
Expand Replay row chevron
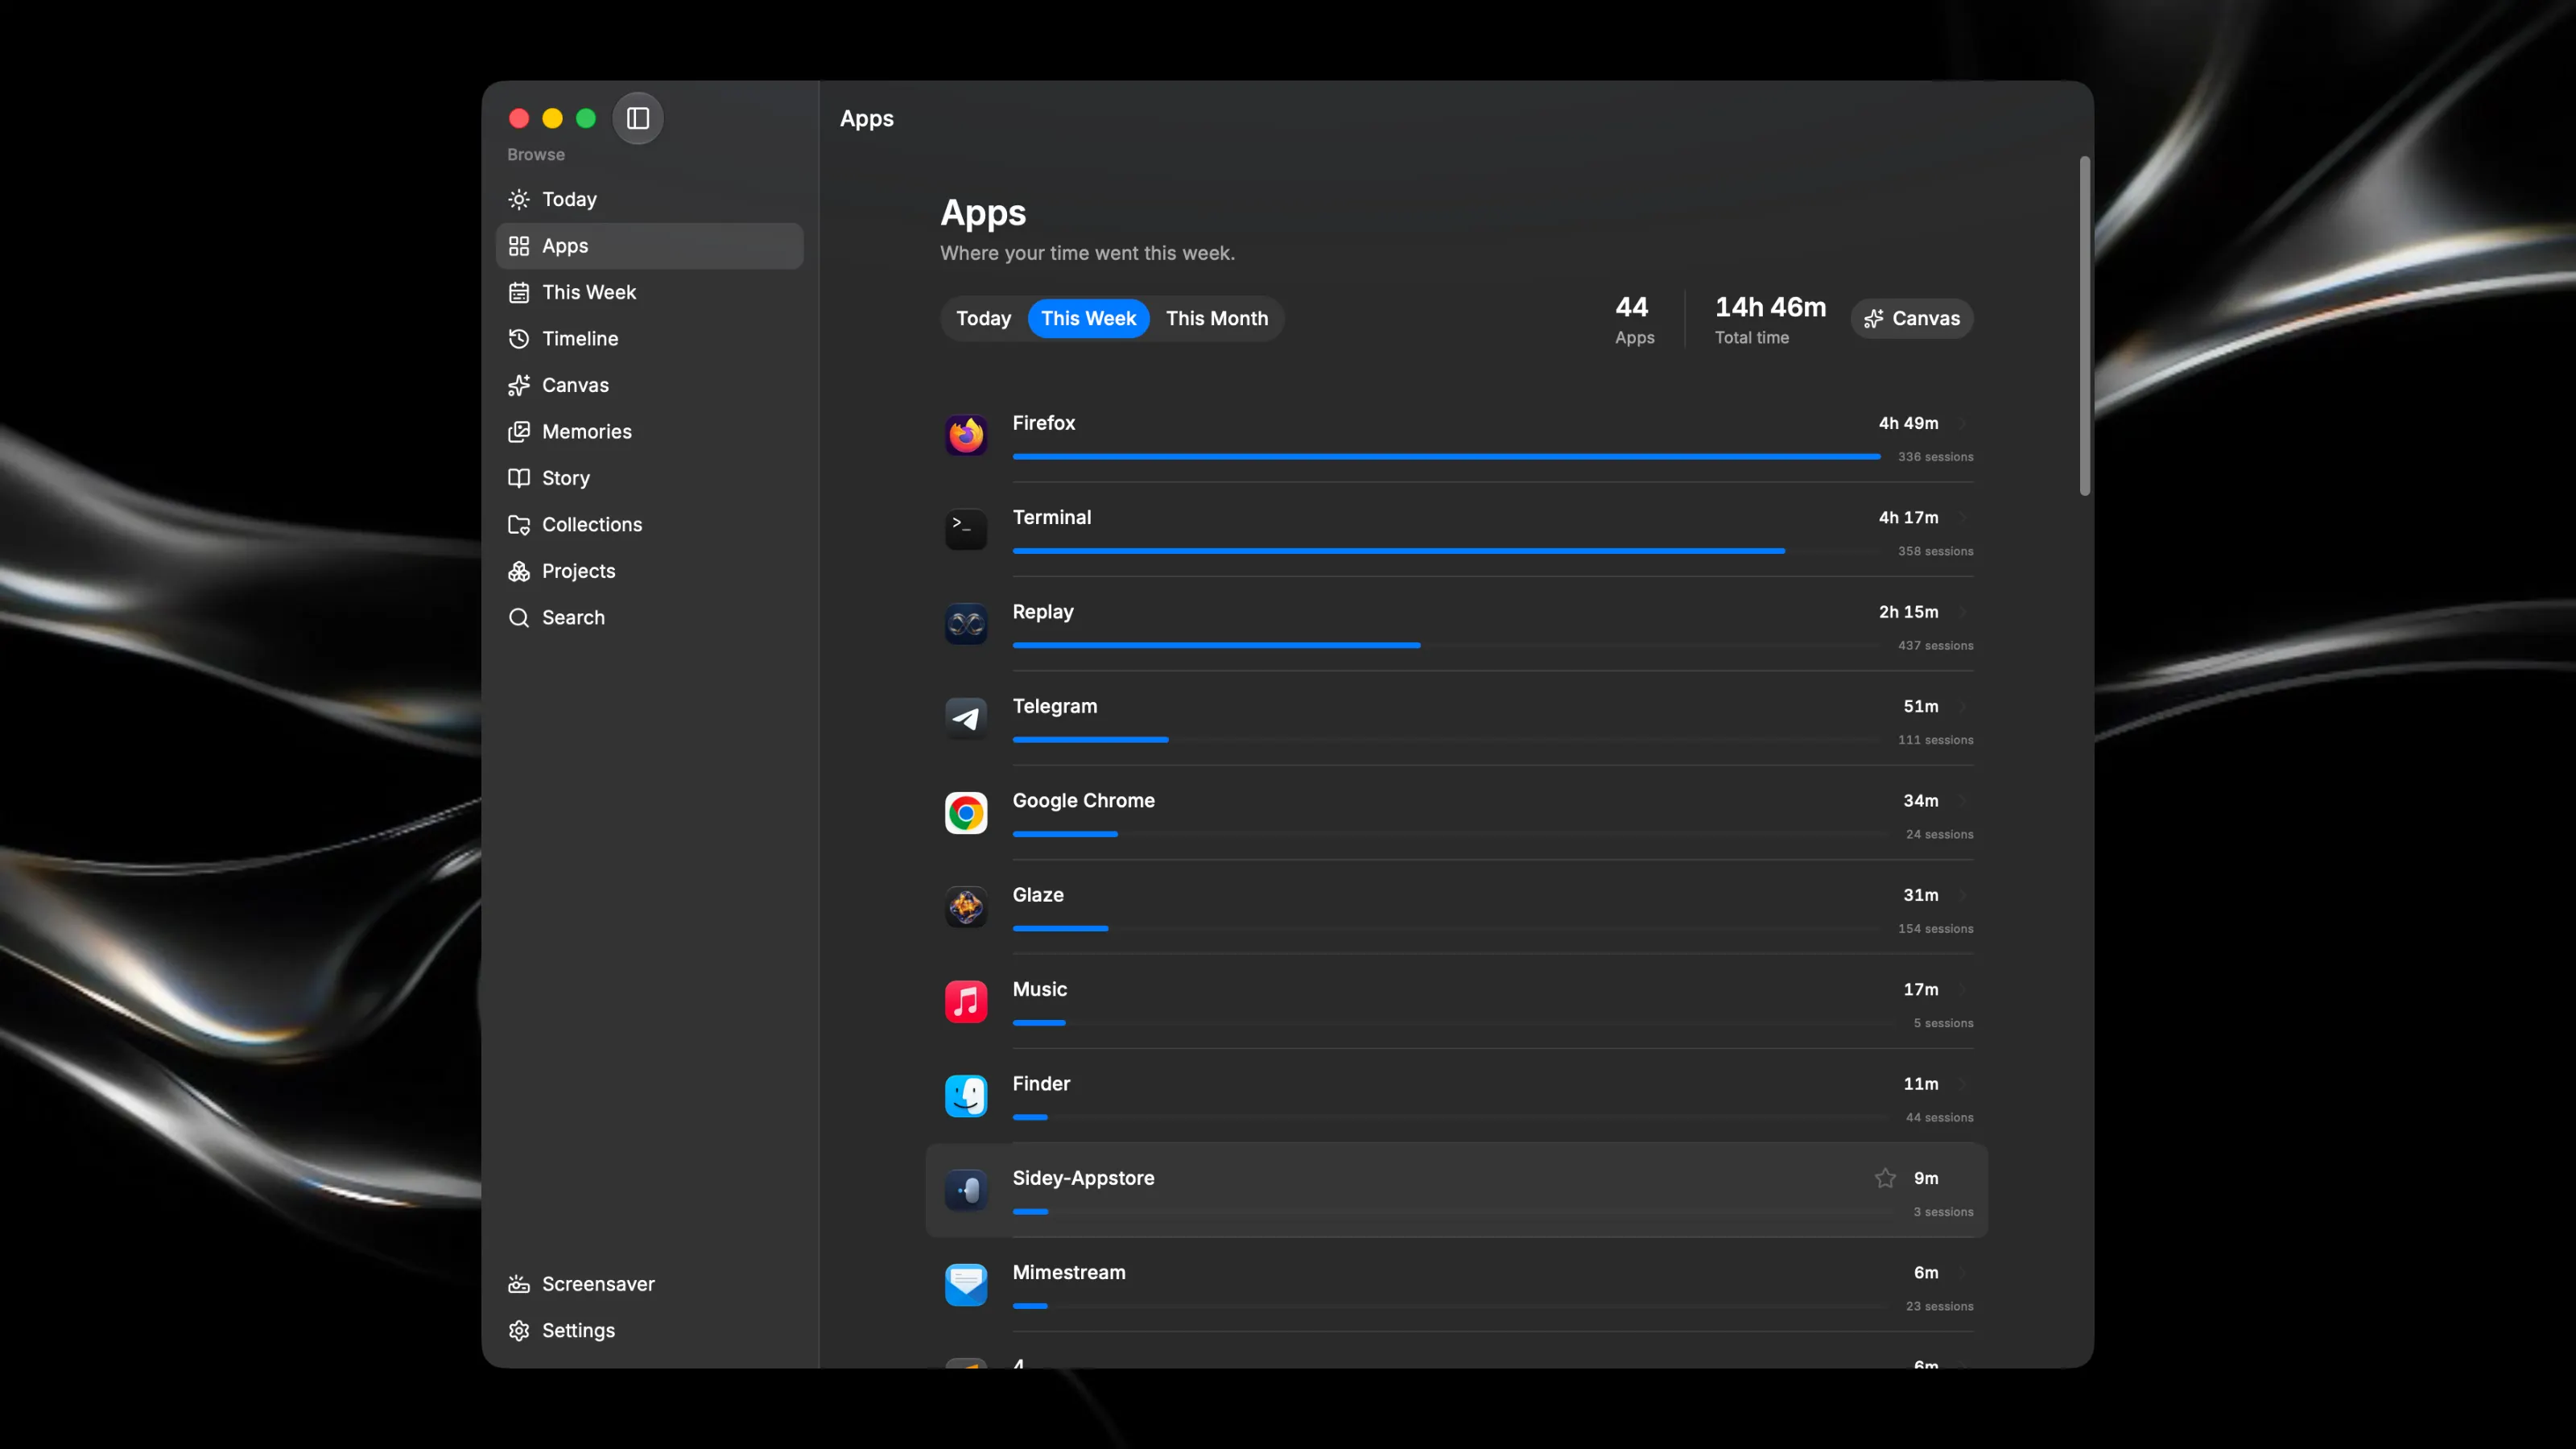(x=1962, y=612)
